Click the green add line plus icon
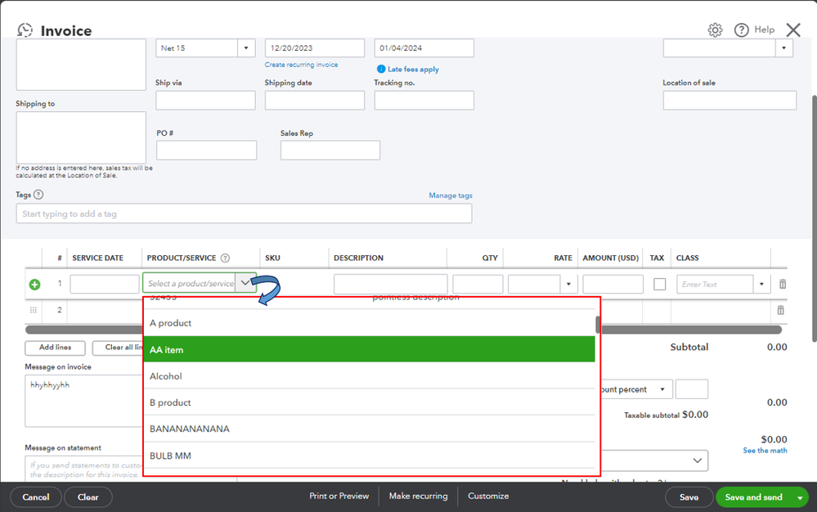Screen dimensions: 817x512 coord(34,285)
